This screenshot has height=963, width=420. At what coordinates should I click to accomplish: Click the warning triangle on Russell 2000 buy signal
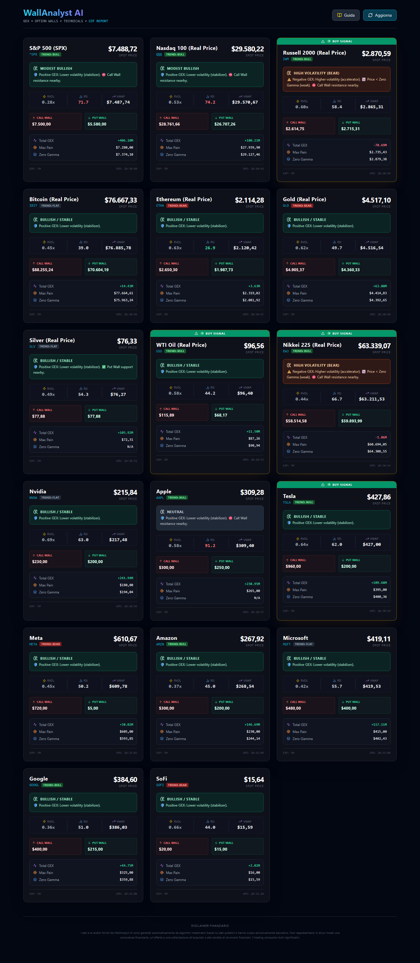tap(323, 41)
